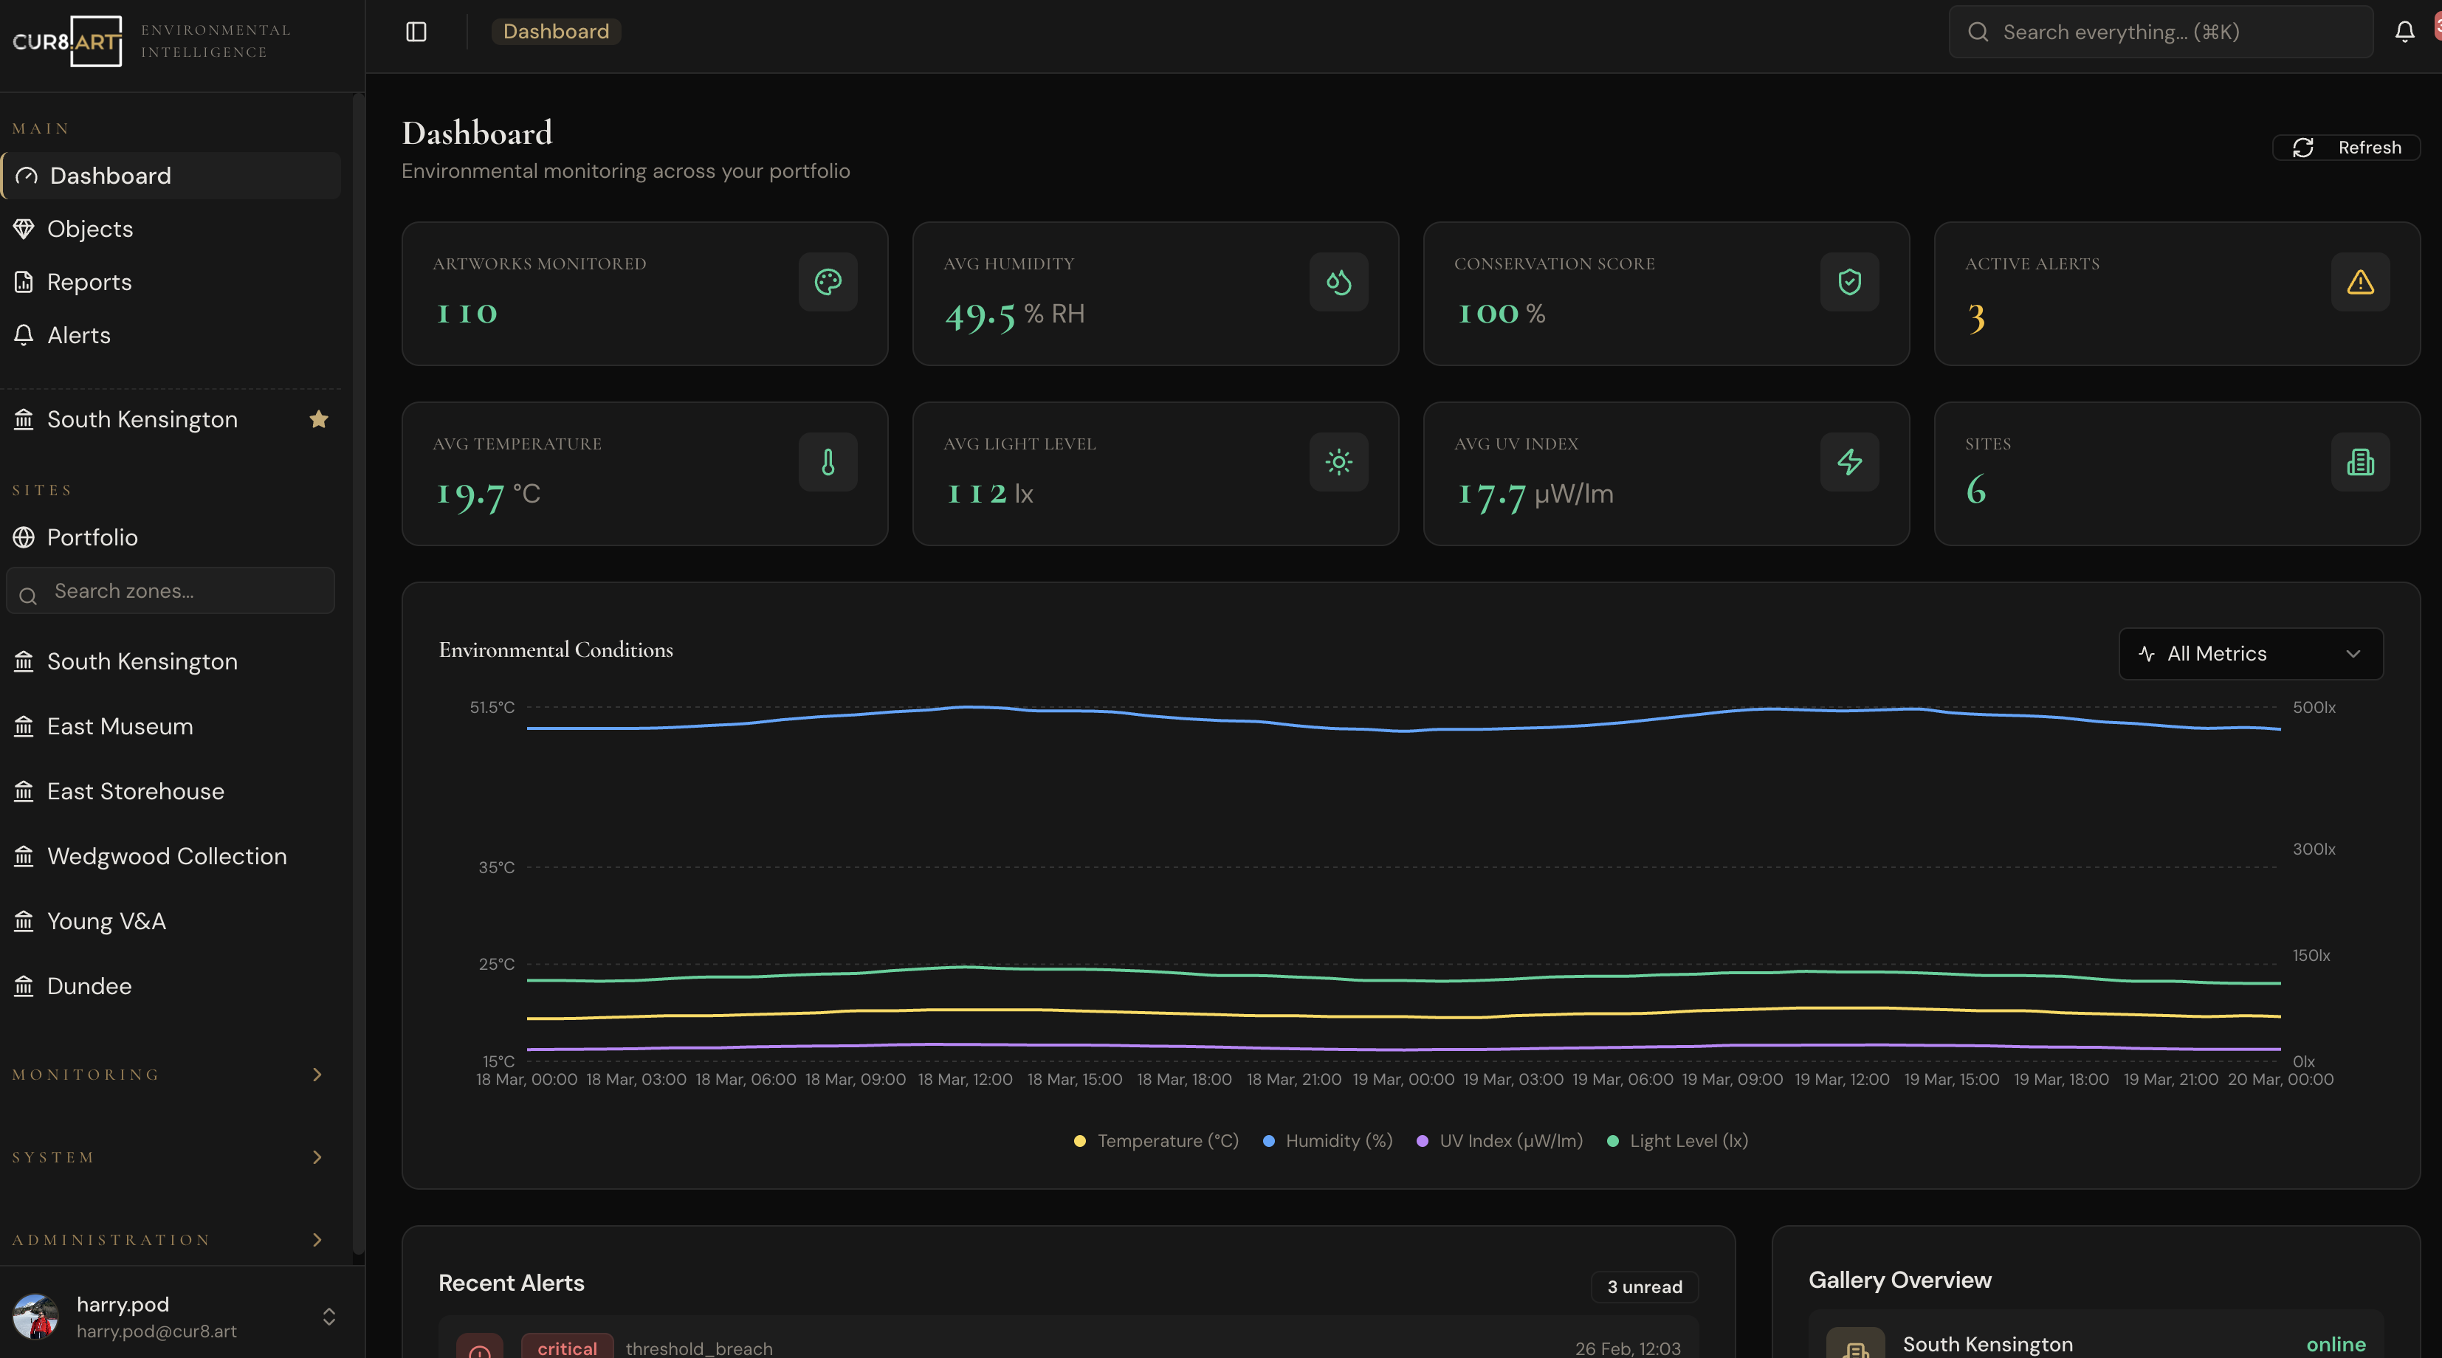Viewport: 2442px width, 1358px height.
Task: Toggle South Kensington as favorite via star icon
Action: [x=318, y=418]
